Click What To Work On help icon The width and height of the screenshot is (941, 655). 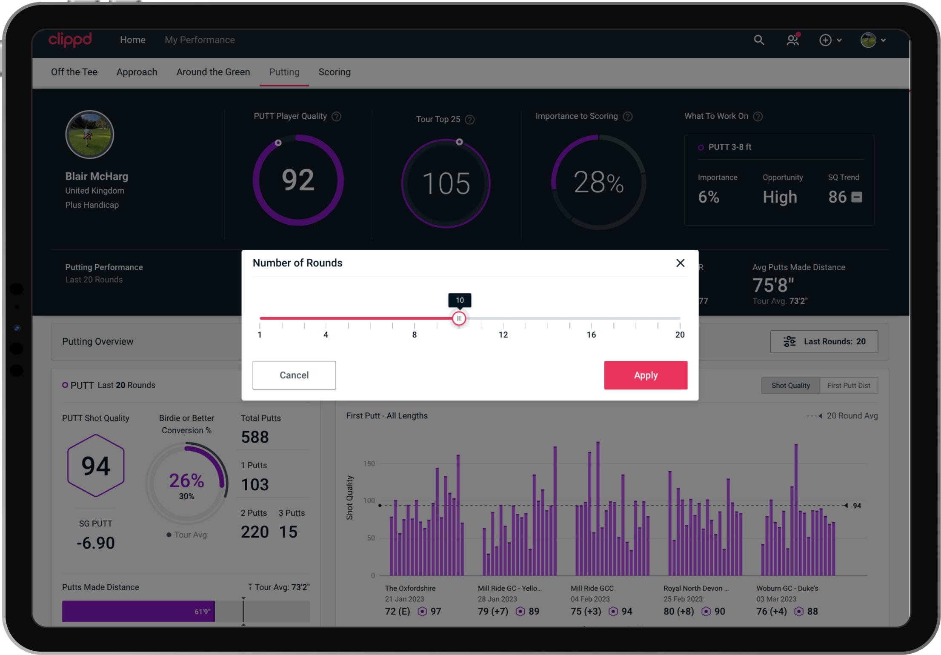(x=758, y=116)
